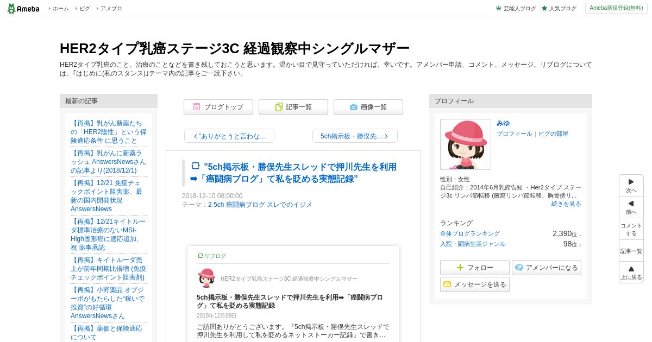Open ピグの部屋 link
The height and width of the screenshot is (342, 652).
[553, 134]
